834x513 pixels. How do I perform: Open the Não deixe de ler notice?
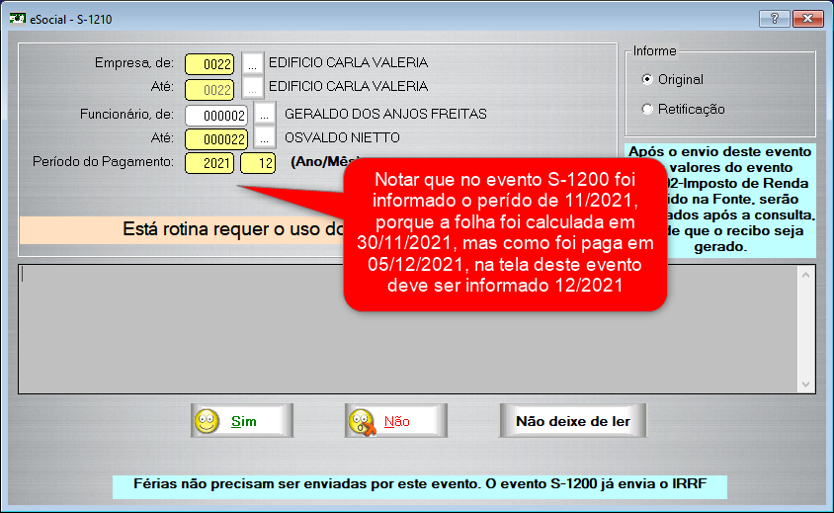tap(573, 420)
